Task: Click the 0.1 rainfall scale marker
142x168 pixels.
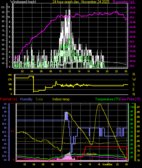Action: [x=12, y=132]
